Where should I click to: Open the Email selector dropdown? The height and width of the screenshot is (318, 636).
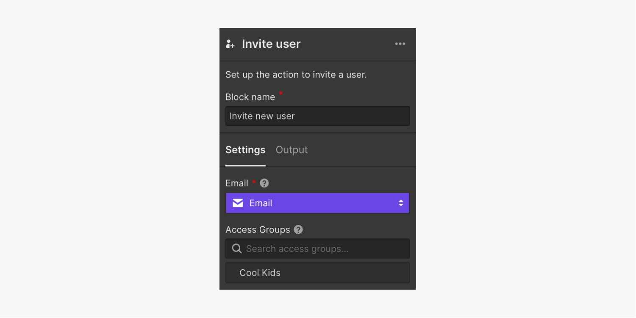coord(317,203)
